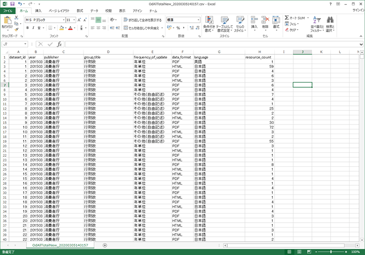Click the zoom slider handle
Viewport: 365px width, 255px height.
pos(331,252)
